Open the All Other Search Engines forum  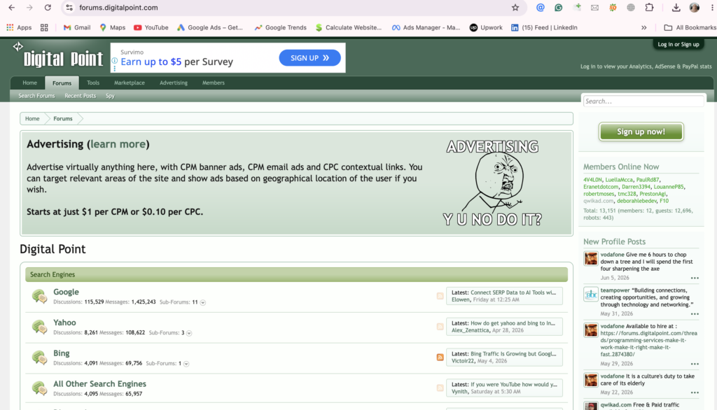tap(99, 384)
